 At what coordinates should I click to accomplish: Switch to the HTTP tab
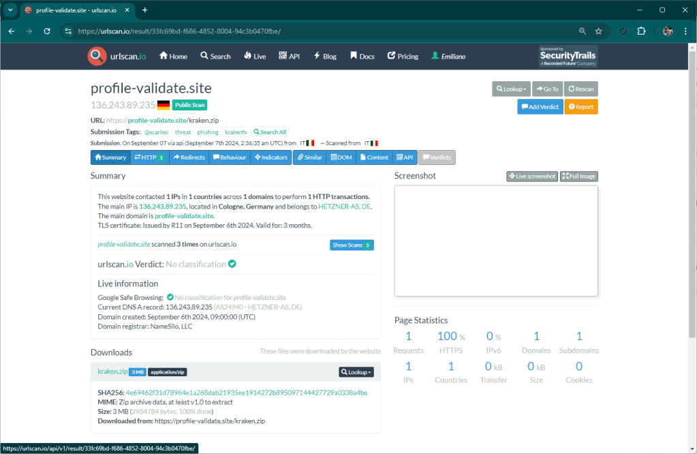pos(149,157)
